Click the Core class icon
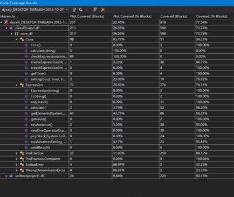 point(22,39)
